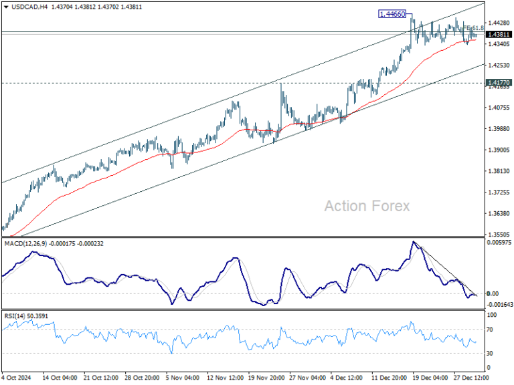This screenshot has height=385, width=514.
Task: Select the 27 Dec 12:00 time label
Action: coord(472,378)
